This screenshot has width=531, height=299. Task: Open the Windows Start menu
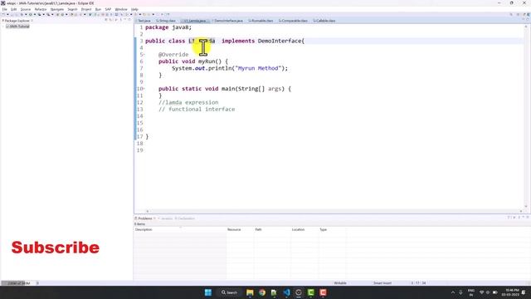[208, 292]
